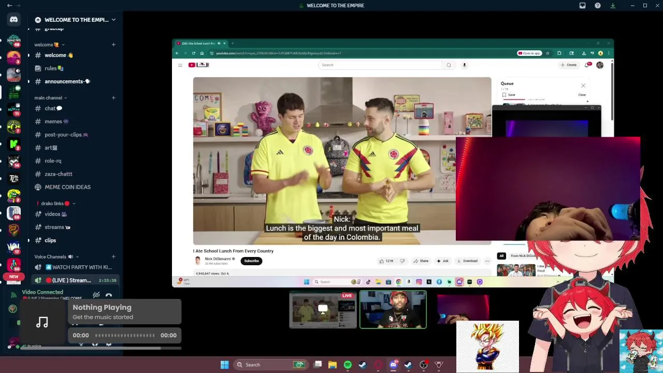
Task: Open the browser three-dot menu in stream
Action: pos(608,53)
